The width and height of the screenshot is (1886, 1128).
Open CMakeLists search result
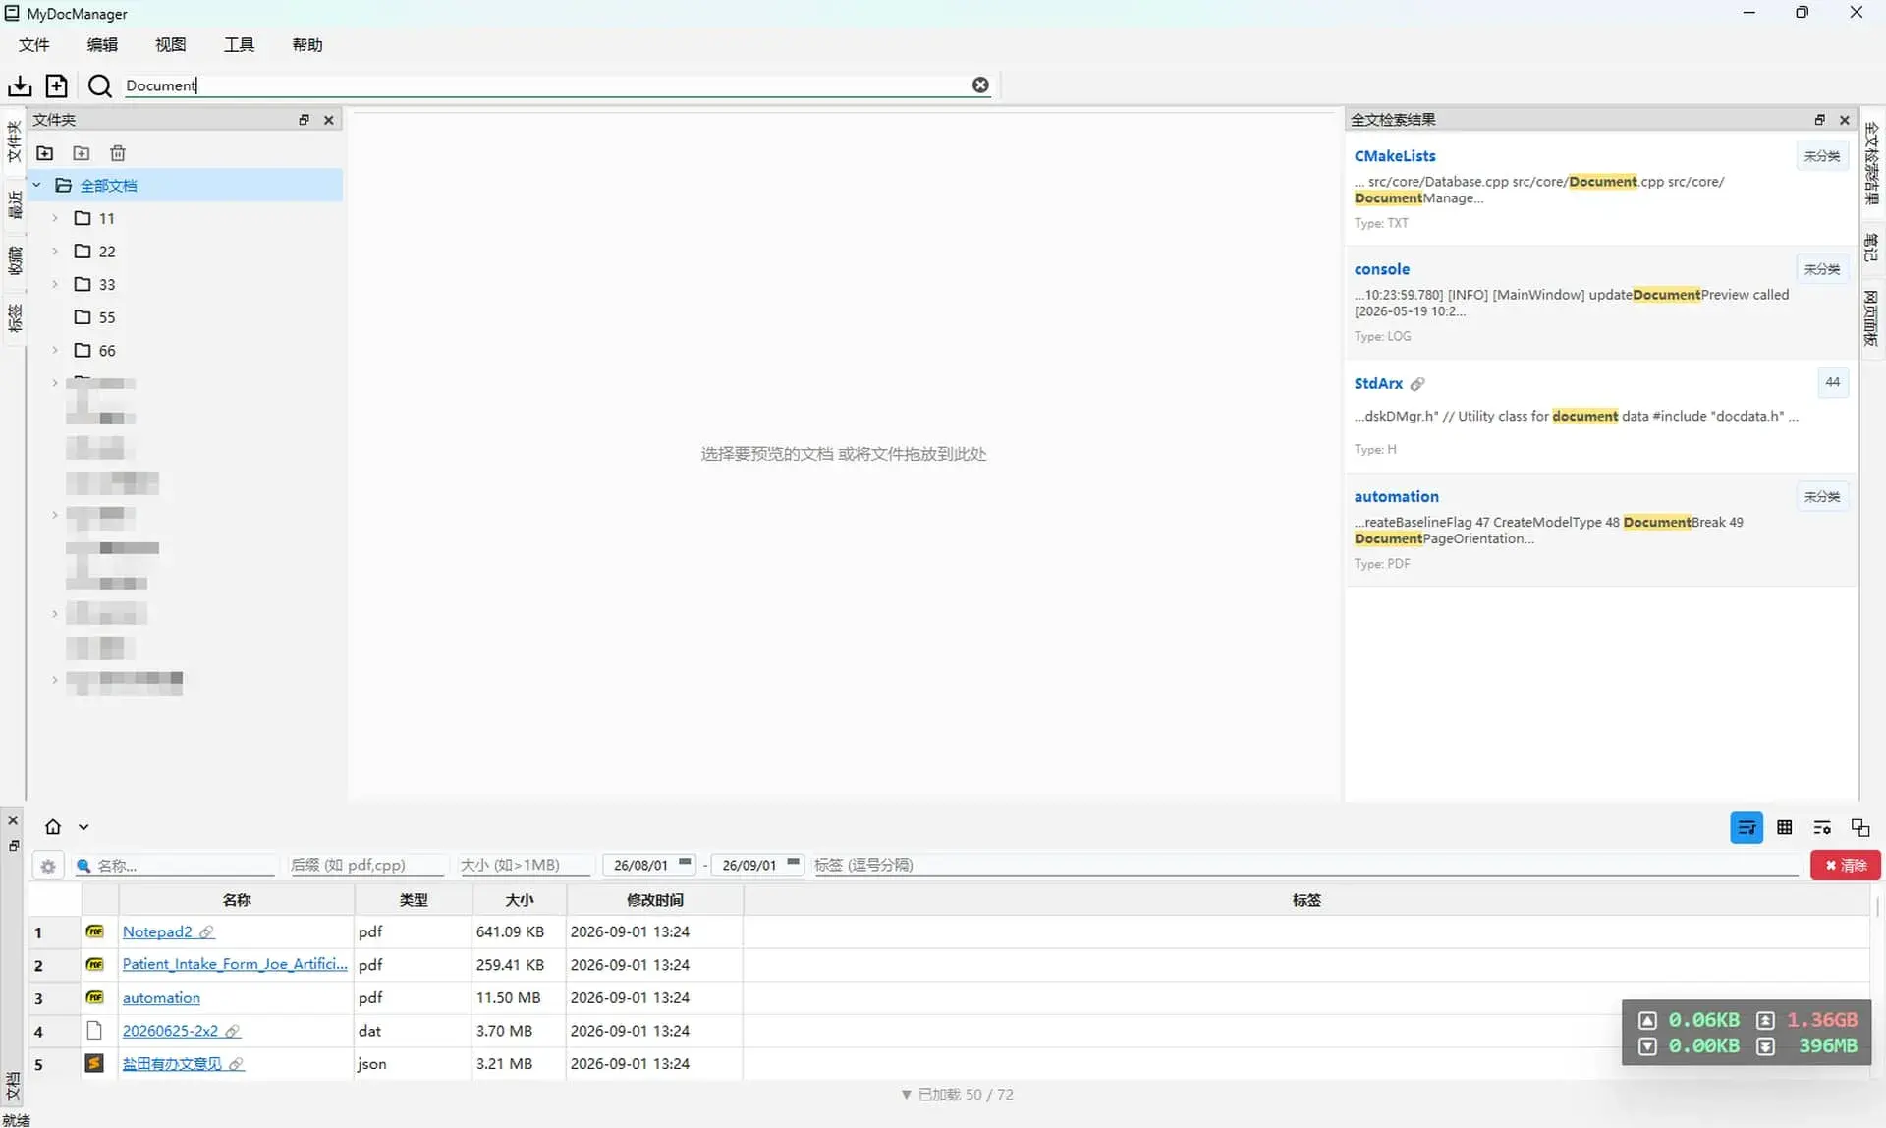click(x=1394, y=156)
